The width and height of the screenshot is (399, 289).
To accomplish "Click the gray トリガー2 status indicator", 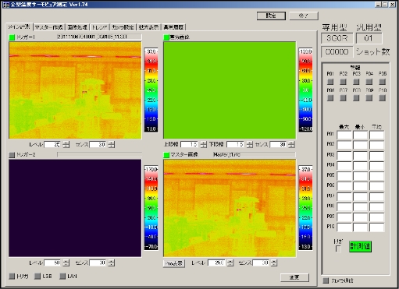I will pos(12,155).
